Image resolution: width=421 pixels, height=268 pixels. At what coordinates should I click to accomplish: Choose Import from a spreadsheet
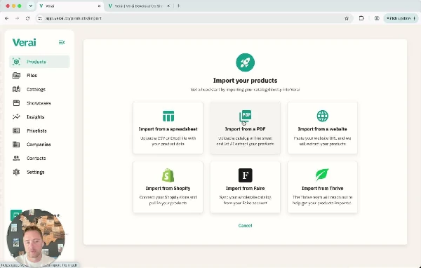168,128
